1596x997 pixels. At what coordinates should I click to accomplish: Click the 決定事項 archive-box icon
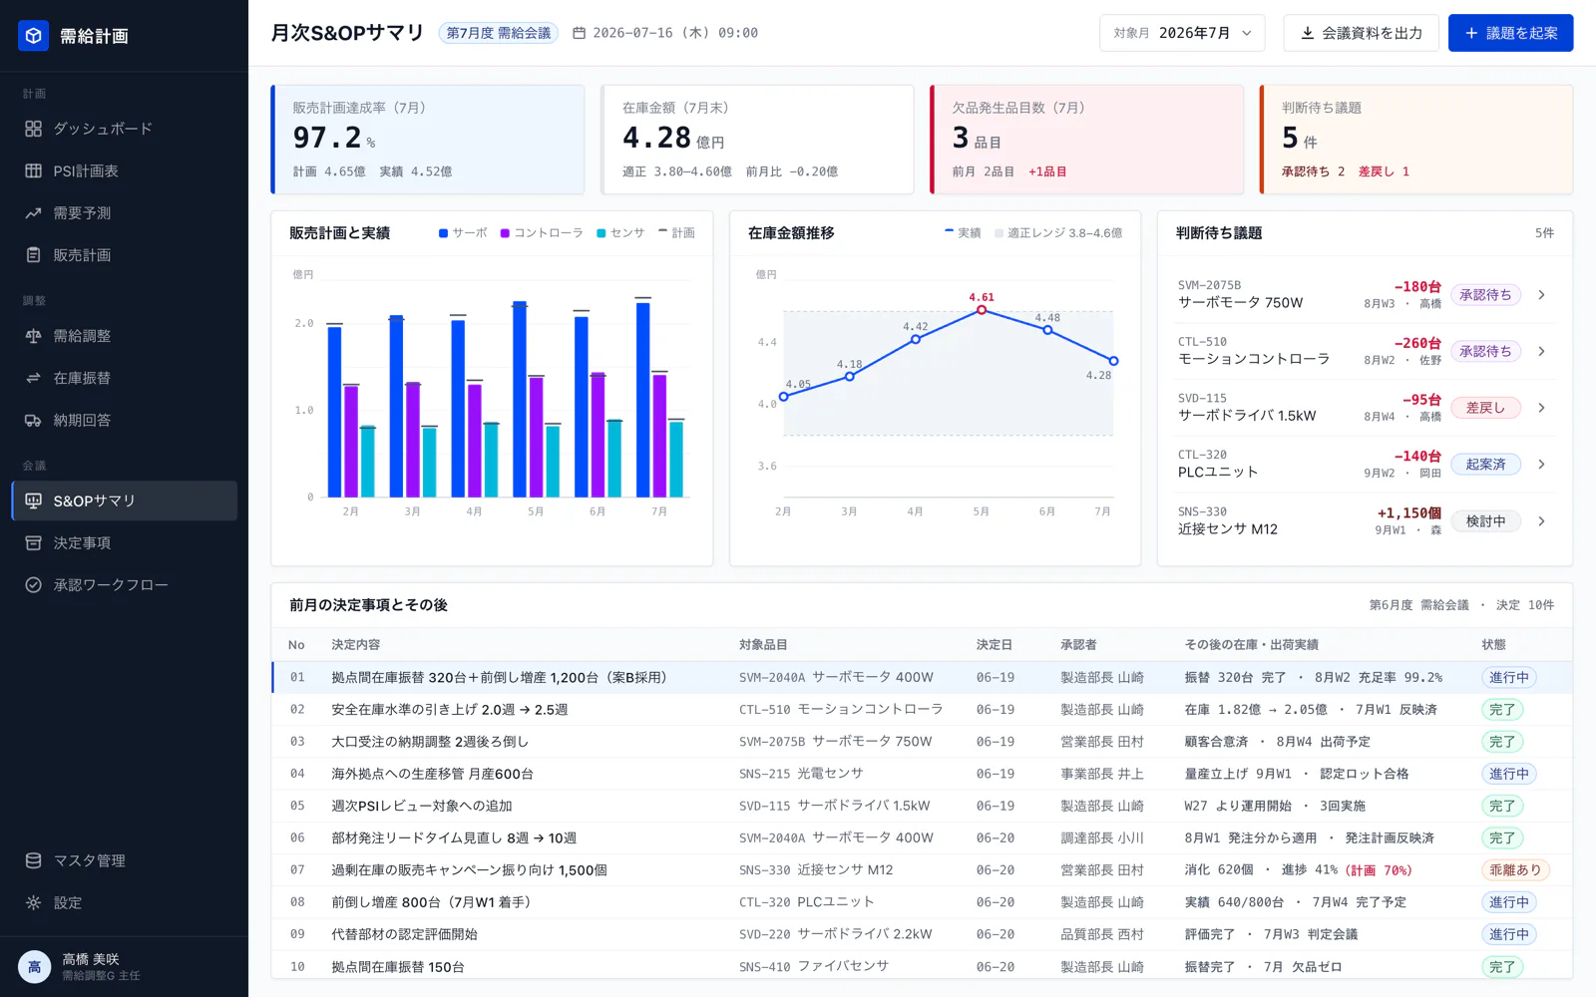[x=33, y=542]
